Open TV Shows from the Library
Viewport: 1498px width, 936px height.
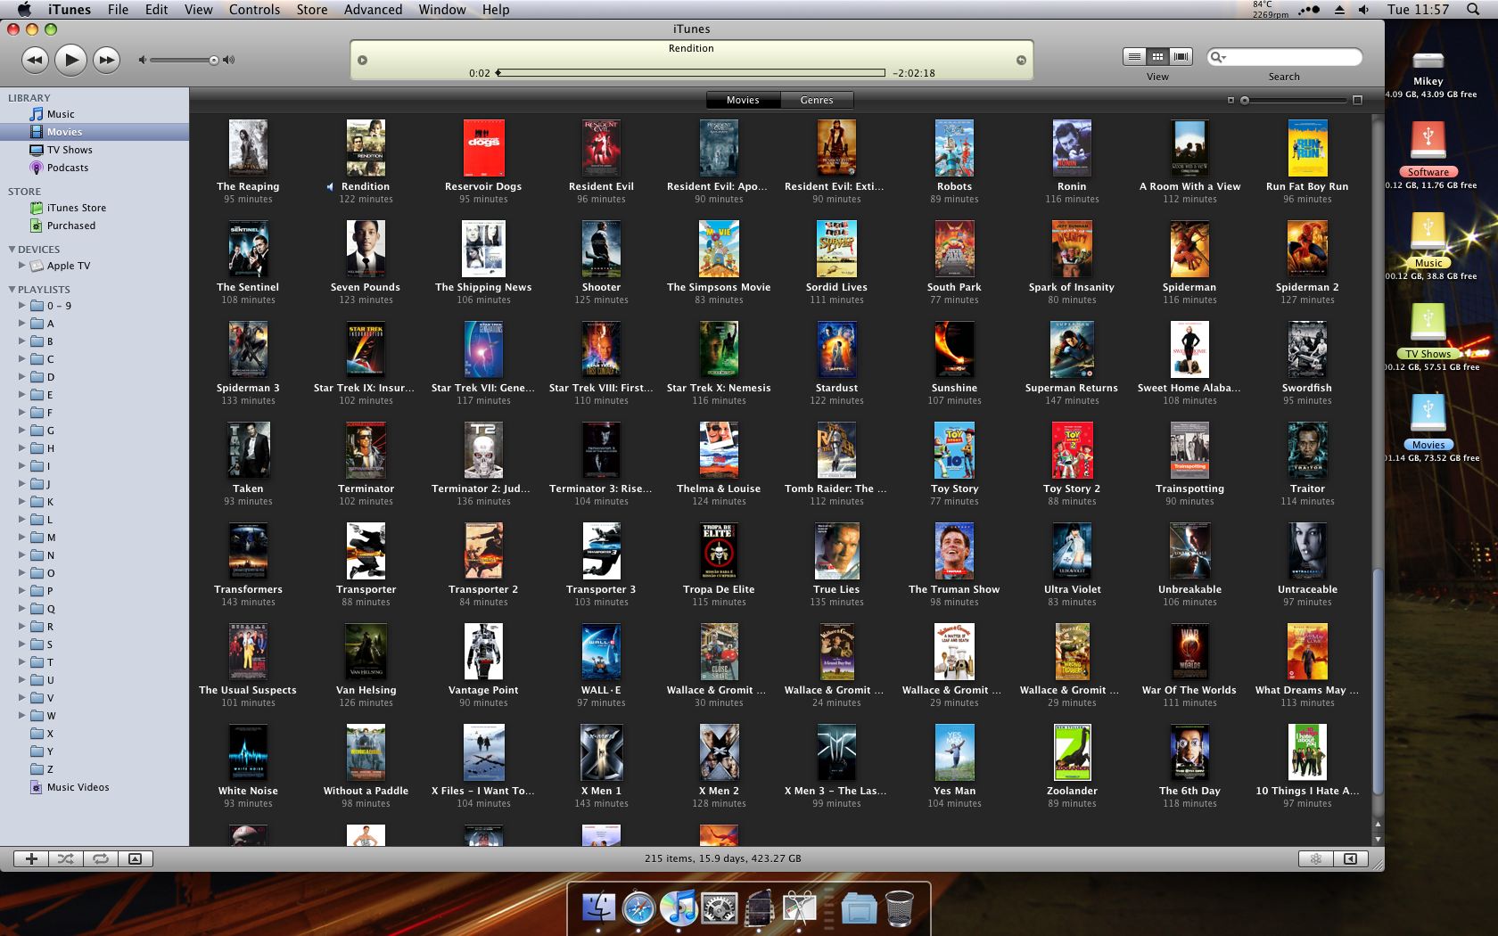(68, 149)
